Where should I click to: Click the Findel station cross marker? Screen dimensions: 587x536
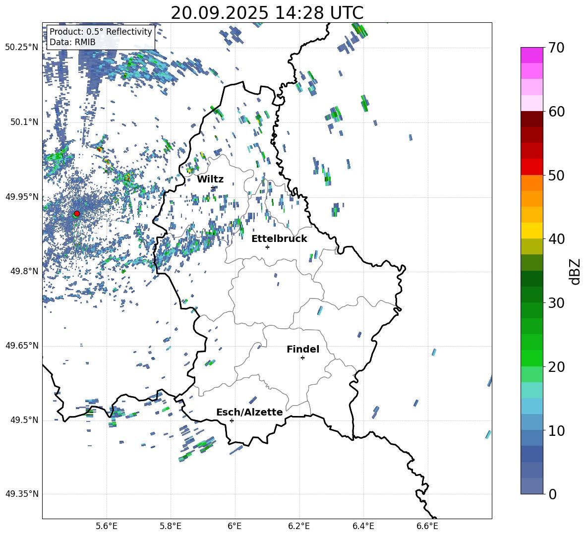pyautogui.click(x=302, y=358)
